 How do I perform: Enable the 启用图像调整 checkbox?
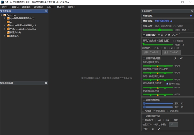144,58
